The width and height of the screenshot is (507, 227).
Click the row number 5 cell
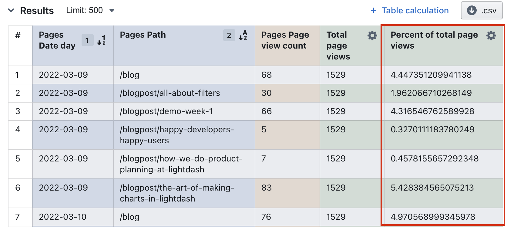[x=18, y=159]
